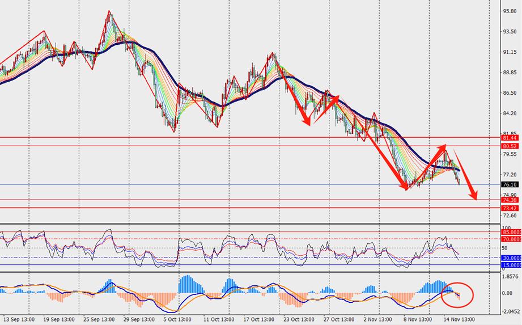Click the 88.85 price axis value
This screenshot has width=522, height=325.
(x=510, y=72)
